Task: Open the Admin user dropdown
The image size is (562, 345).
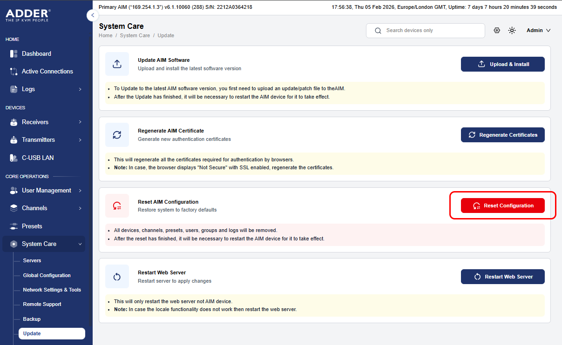Action: (x=539, y=30)
